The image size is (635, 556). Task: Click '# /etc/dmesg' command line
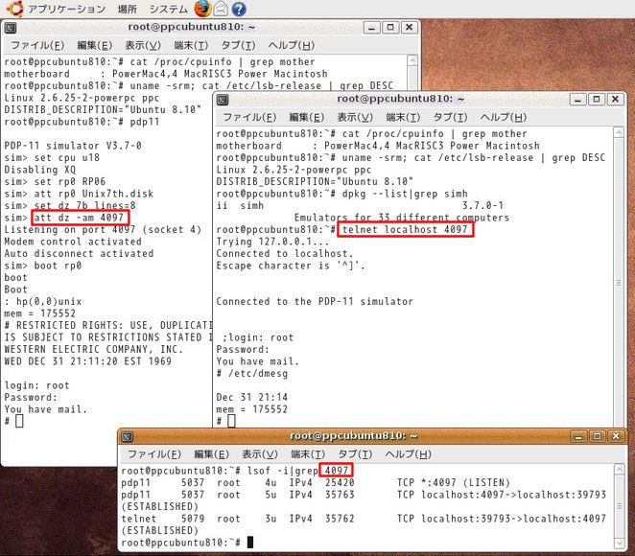(252, 374)
